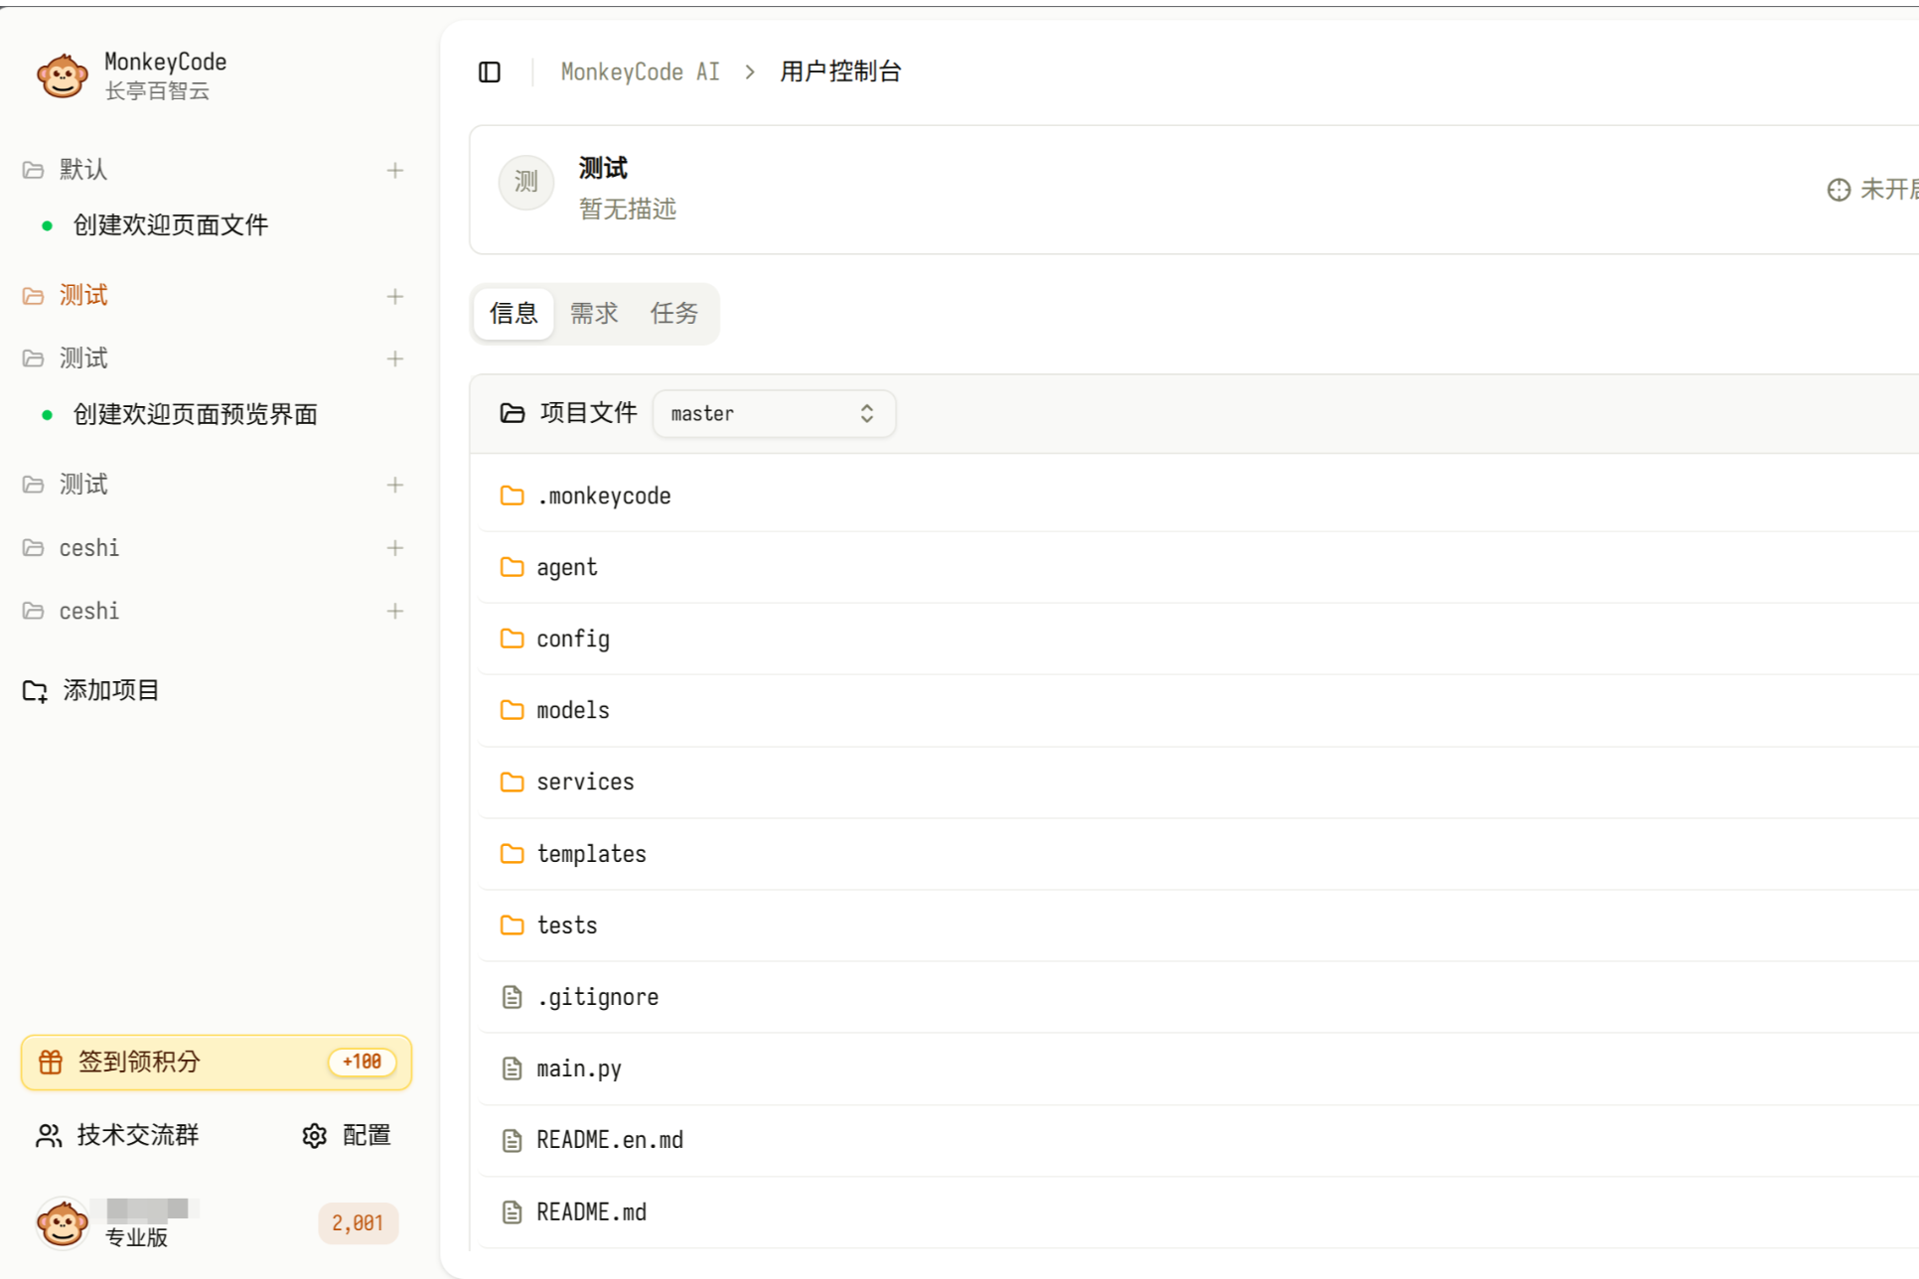The image size is (1919, 1279).
Task: Open the 测试 project directly above 创建欢迎页面预览界面
Action: point(83,358)
